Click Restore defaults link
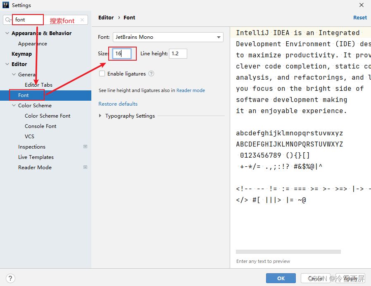371x286 pixels. pos(118,104)
